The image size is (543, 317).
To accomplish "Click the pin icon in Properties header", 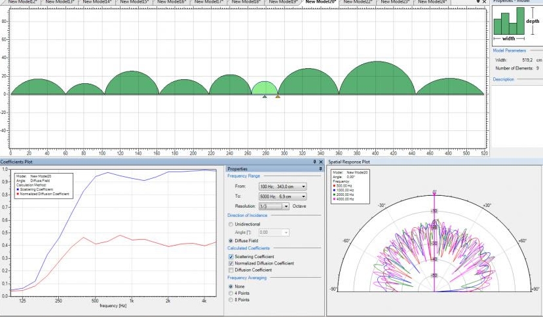I will [320, 168].
